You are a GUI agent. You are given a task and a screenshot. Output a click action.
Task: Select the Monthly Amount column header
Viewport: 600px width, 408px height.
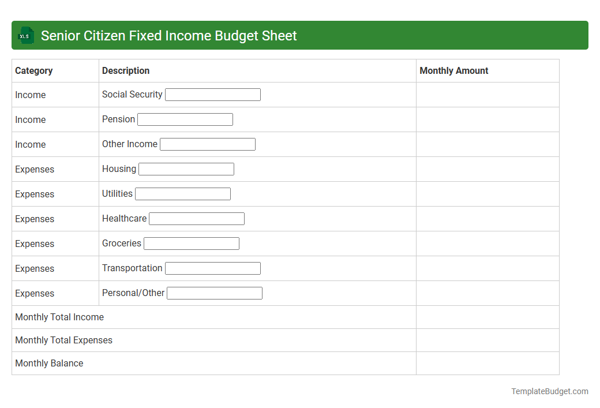tap(454, 70)
